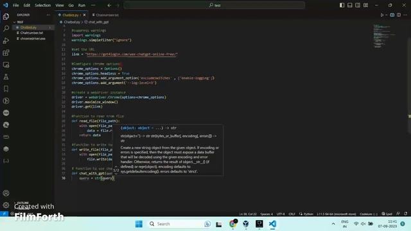Image resolution: width=411 pixels, height=231 pixels.
Task: Click the CRLF end-of-line status item
Action: 292,214
